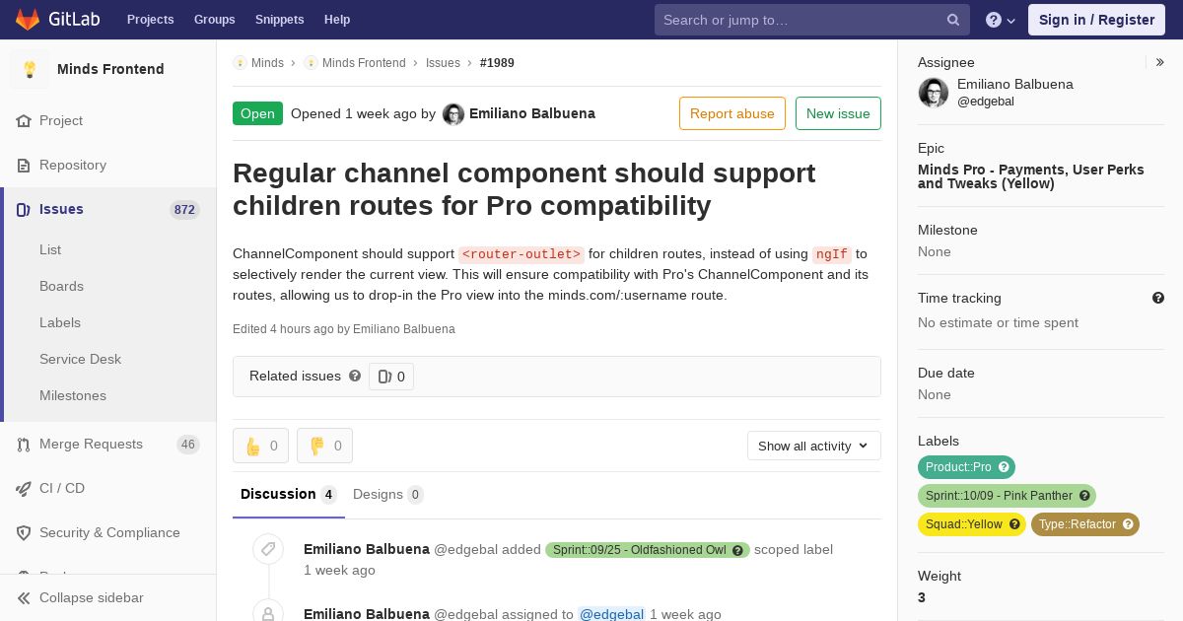Viewport: 1183px width, 621px height.
Task: Click the Time tracking help icon
Action: [1158, 298]
